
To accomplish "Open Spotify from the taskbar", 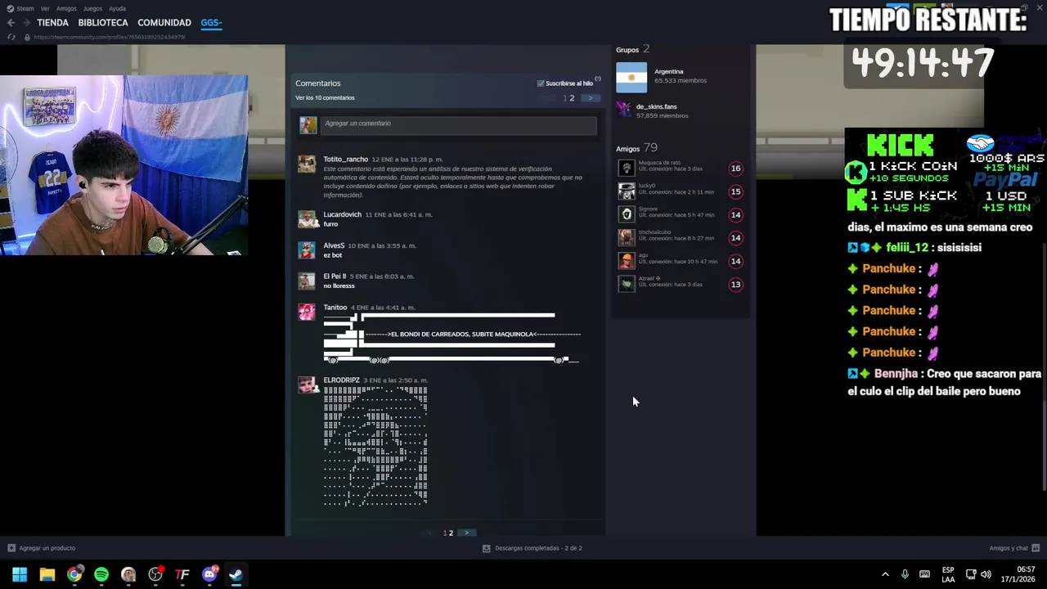I will [x=101, y=574].
